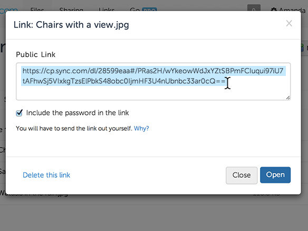
Task: Click the Why? help link
Action: (x=141, y=129)
